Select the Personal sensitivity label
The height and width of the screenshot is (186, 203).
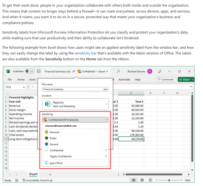(75, 132)
